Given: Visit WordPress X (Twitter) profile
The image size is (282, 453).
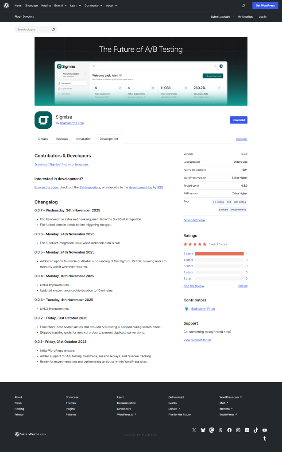Looking at the screenshot, I should coord(194,430).
